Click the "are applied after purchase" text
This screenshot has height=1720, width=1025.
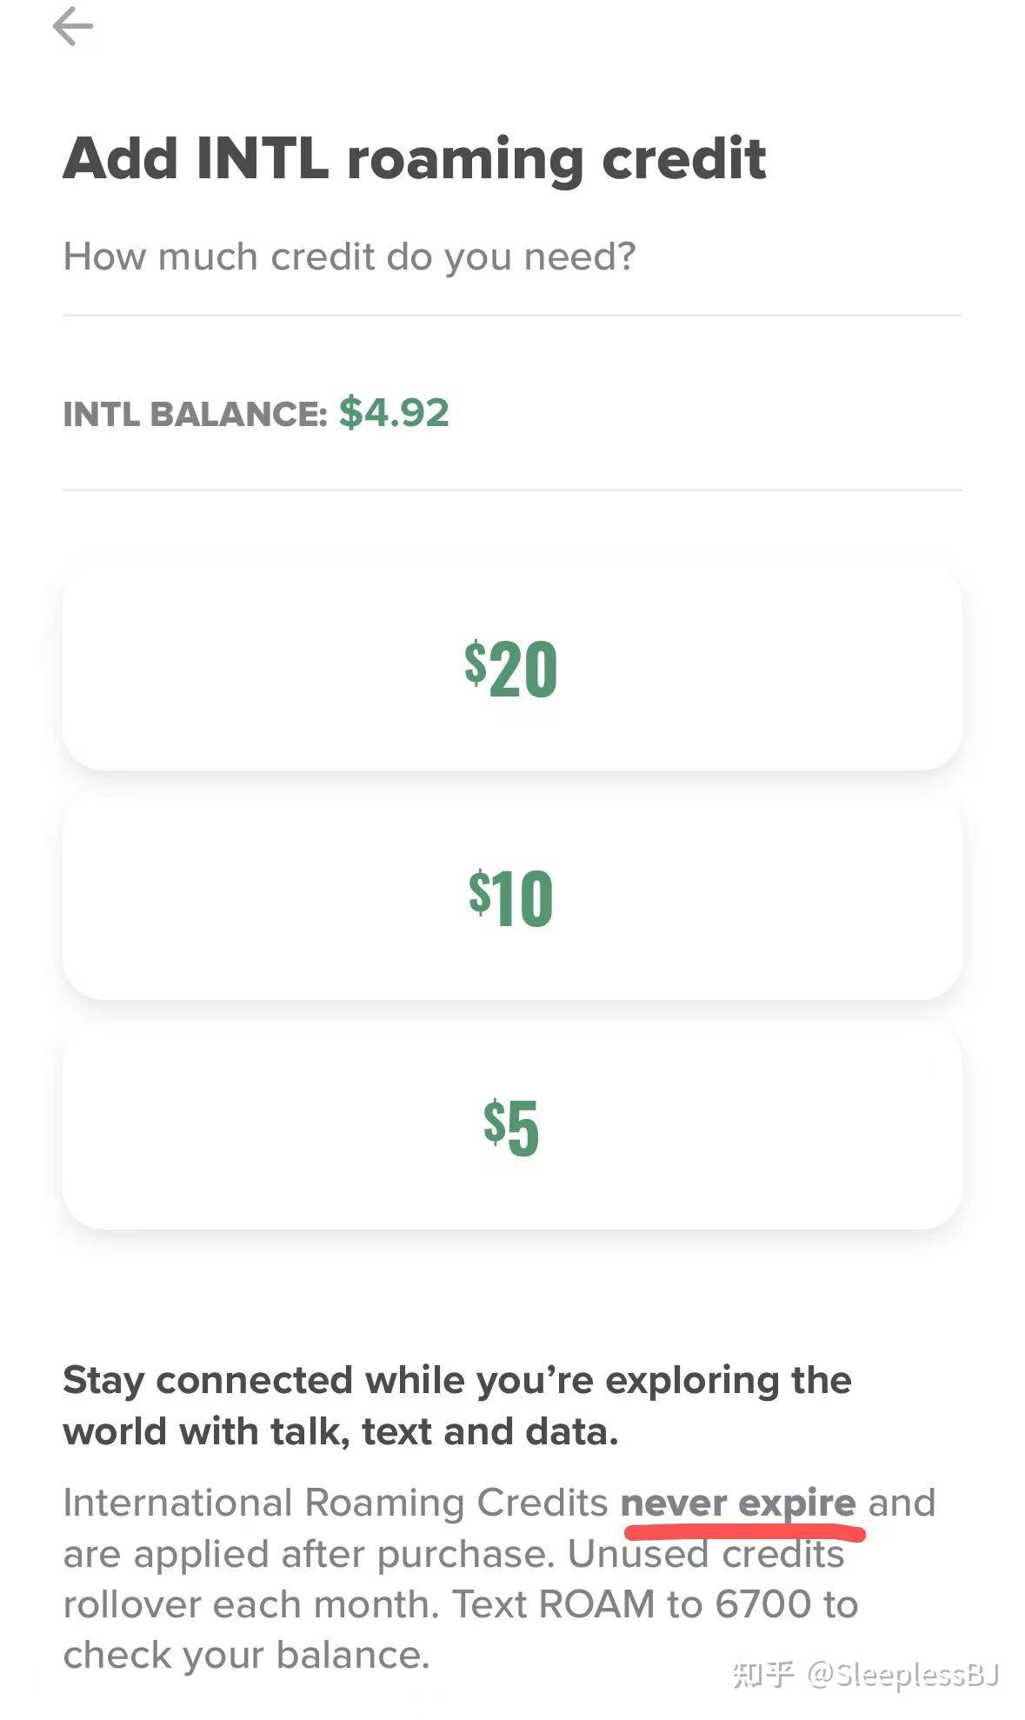[x=308, y=1555]
